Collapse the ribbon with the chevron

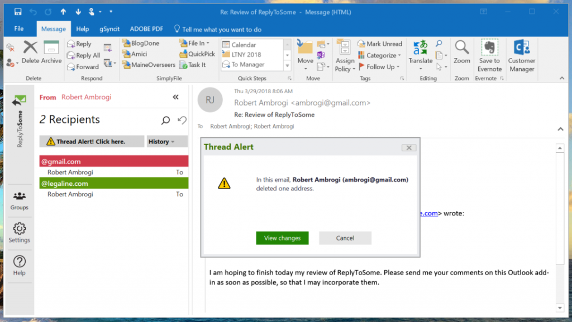point(562,78)
